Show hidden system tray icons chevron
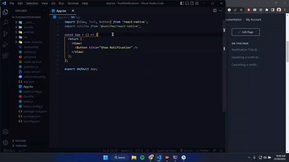Image resolution: width=289 pixels, height=162 pixels. click(249, 157)
